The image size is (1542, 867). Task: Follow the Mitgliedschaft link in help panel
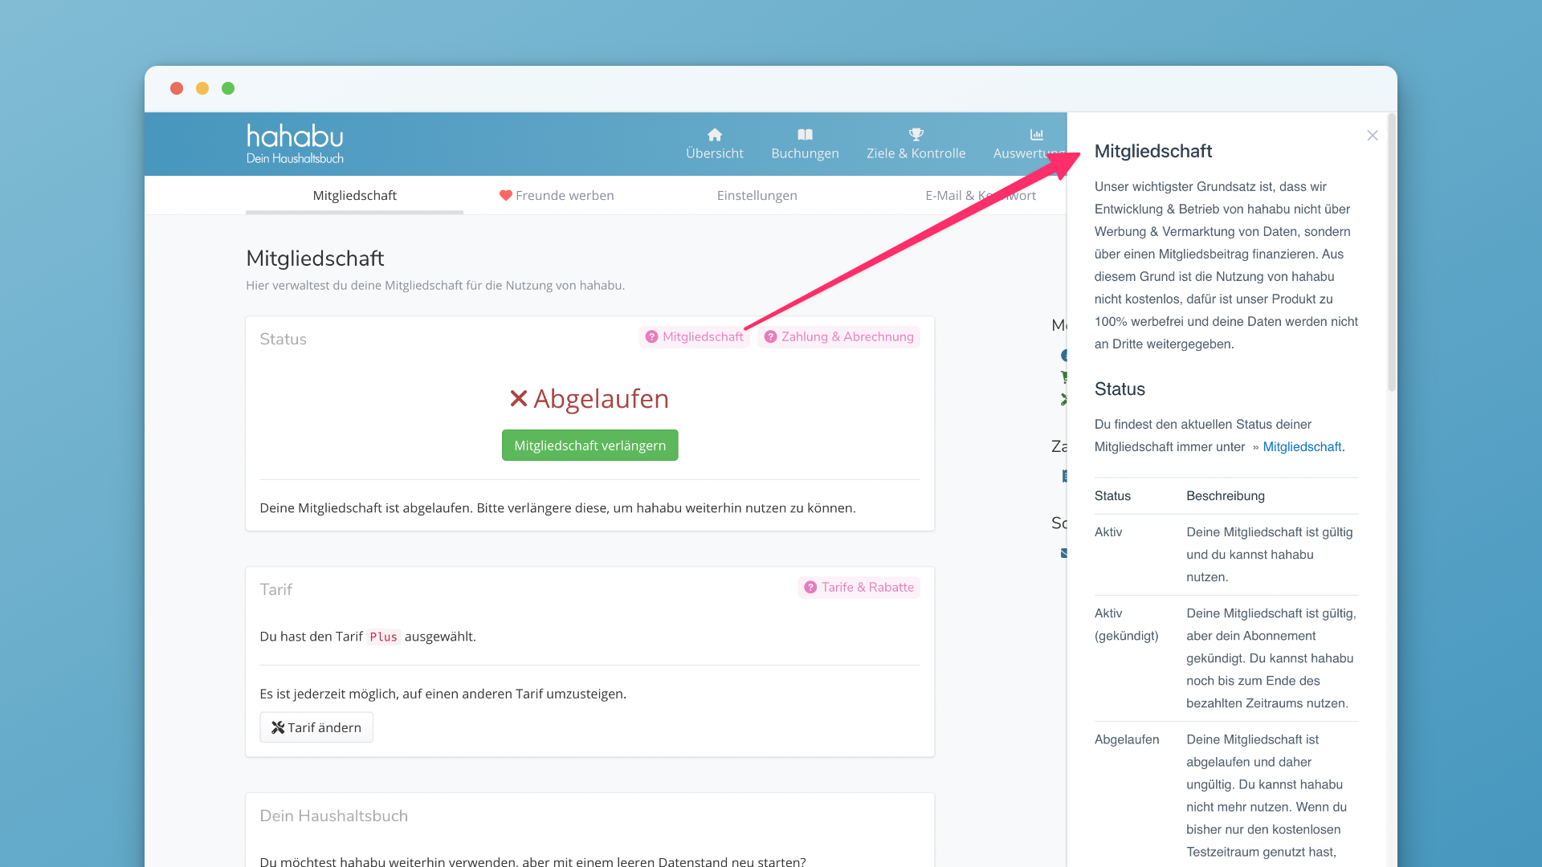click(1301, 446)
